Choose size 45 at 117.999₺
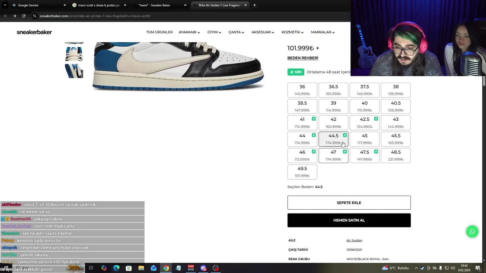The width and height of the screenshot is (486, 273). tap(364, 139)
